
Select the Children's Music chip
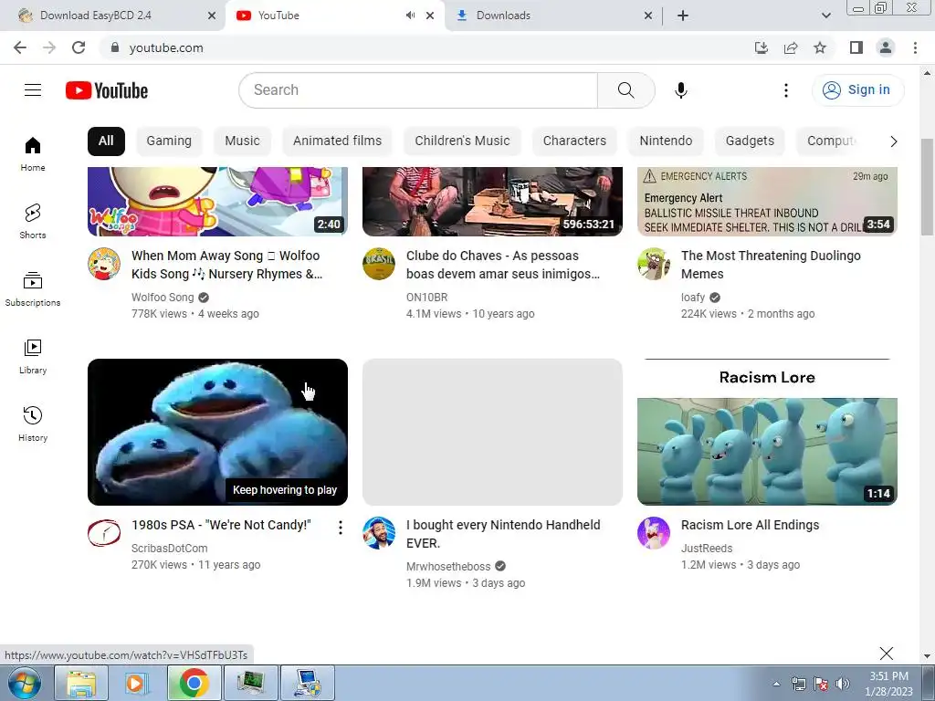point(462,141)
